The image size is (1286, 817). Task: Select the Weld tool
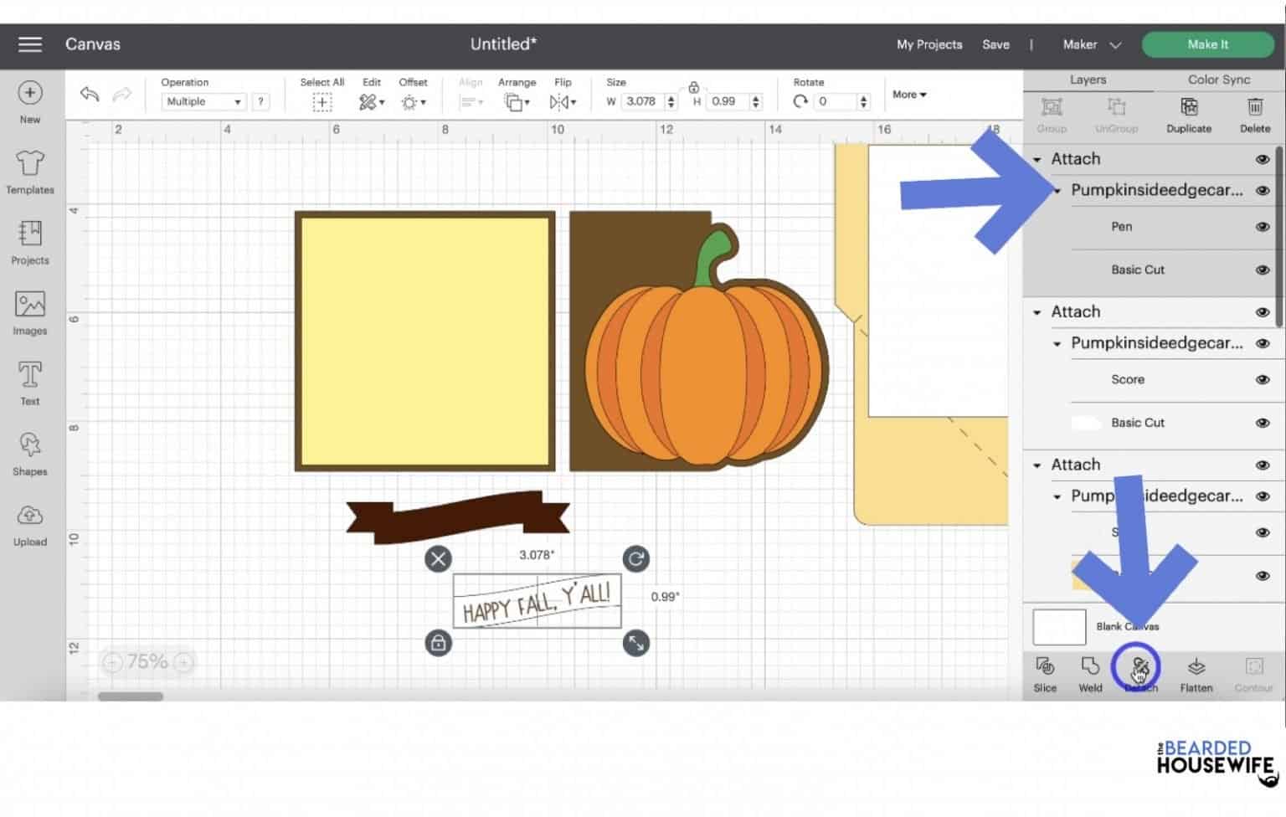tap(1089, 674)
